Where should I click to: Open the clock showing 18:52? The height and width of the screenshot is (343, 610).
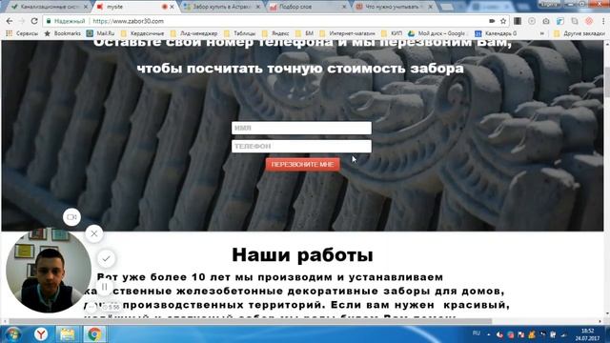click(x=588, y=334)
